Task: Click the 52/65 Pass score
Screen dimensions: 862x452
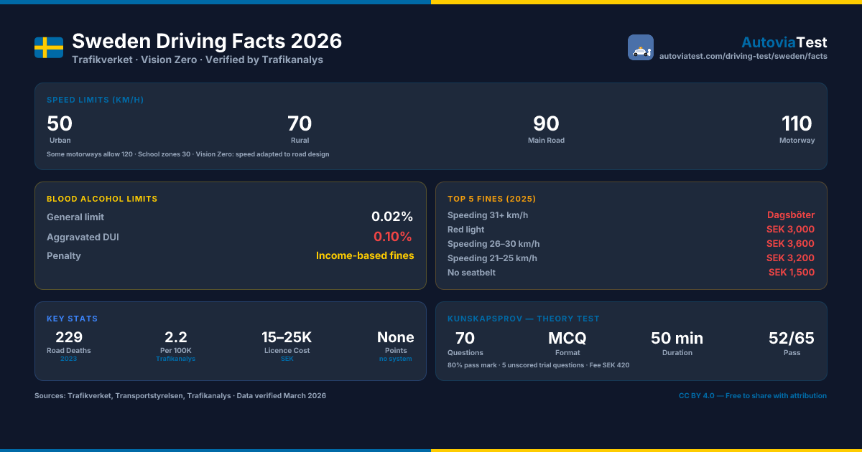Action: (792, 342)
